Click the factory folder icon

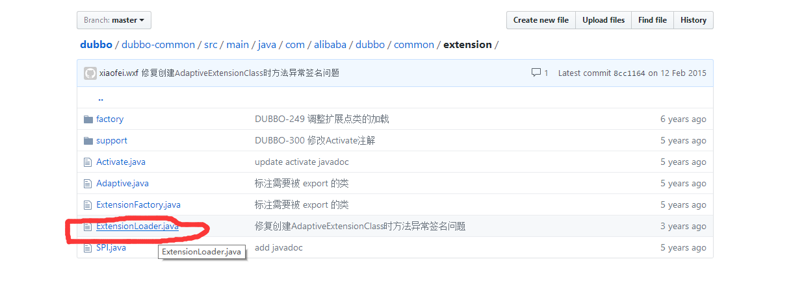(88, 119)
